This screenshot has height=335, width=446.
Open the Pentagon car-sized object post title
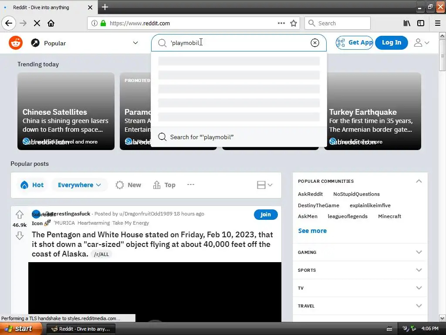(x=152, y=244)
